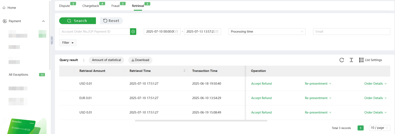The width and height of the screenshot is (395, 134).
Task: Click the Retrieval Amount column header
Action: click(x=92, y=71)
